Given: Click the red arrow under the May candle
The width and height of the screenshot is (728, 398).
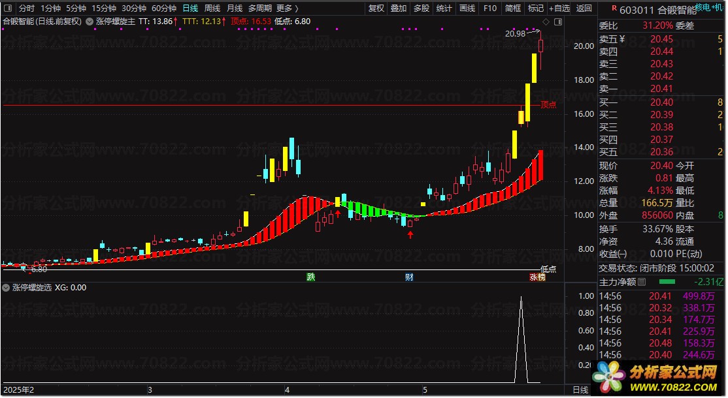Looking at the screenshot, I should (410, 235).
